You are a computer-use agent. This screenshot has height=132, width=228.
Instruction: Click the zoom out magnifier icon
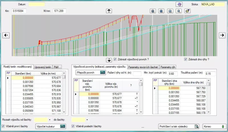click(170, 11)
